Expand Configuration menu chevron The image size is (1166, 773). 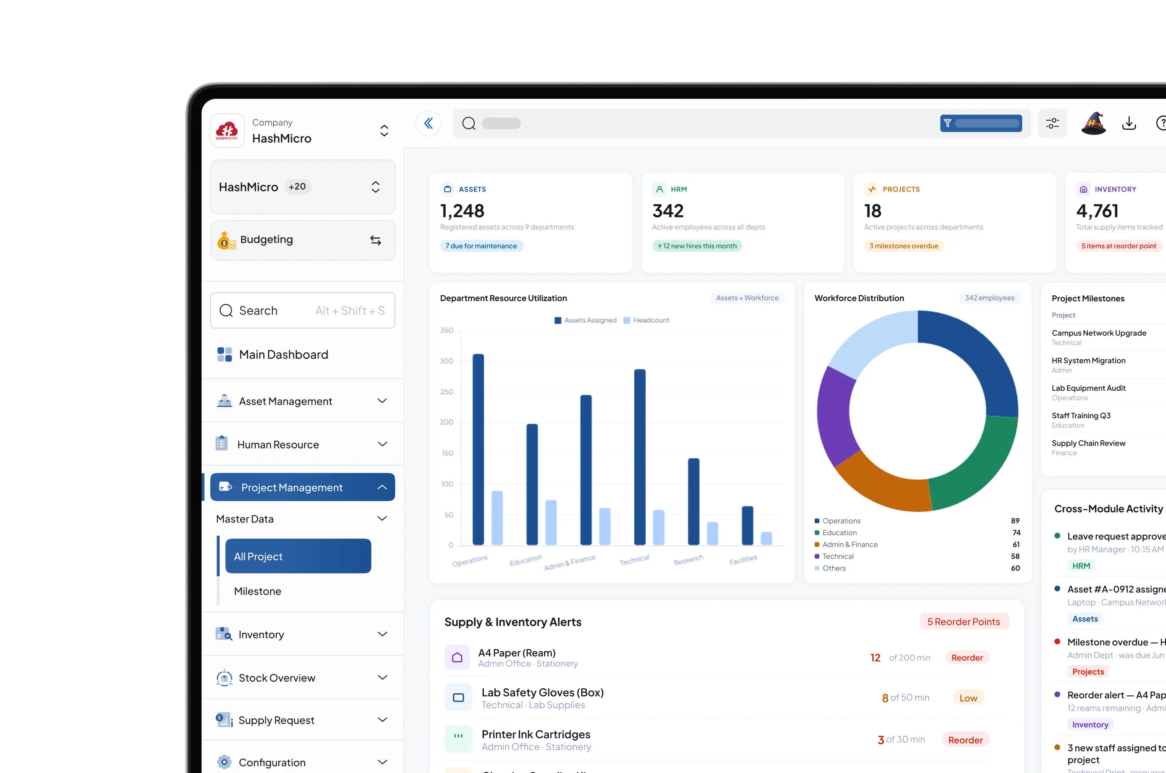coord(382,762)
